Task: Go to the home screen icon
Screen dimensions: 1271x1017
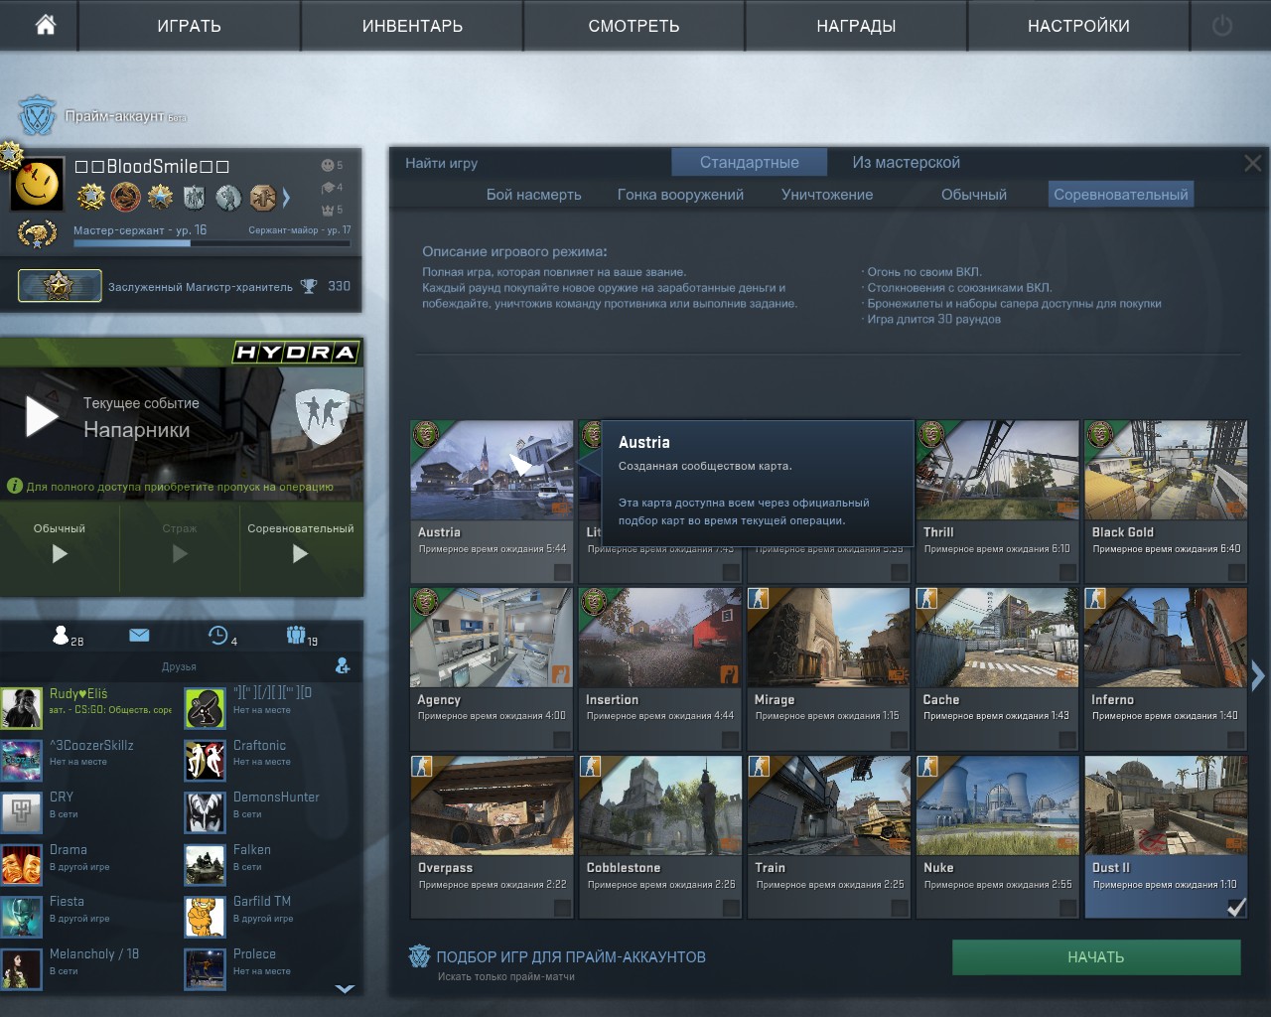Action: click(x=46, y=25)
